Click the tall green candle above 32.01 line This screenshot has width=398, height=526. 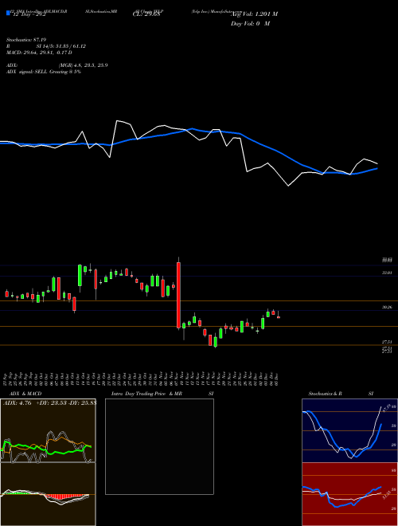80,276
